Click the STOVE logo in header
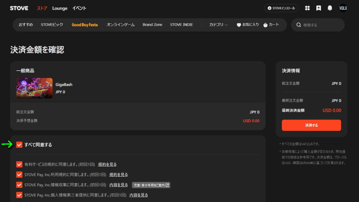 coord(19,8)
